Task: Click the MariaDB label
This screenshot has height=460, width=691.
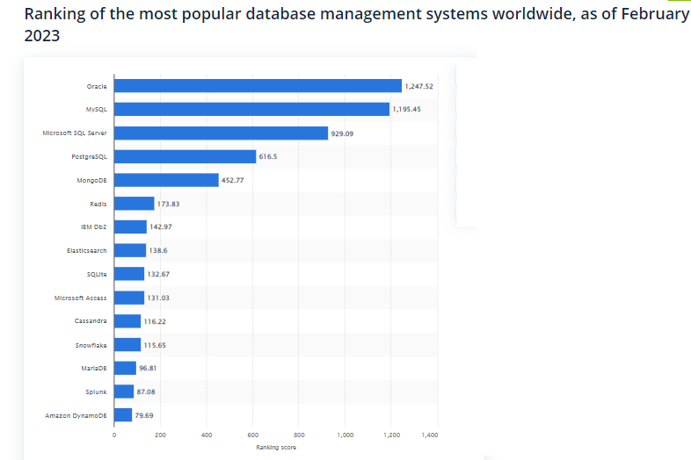Action: [x=94, y=369]
